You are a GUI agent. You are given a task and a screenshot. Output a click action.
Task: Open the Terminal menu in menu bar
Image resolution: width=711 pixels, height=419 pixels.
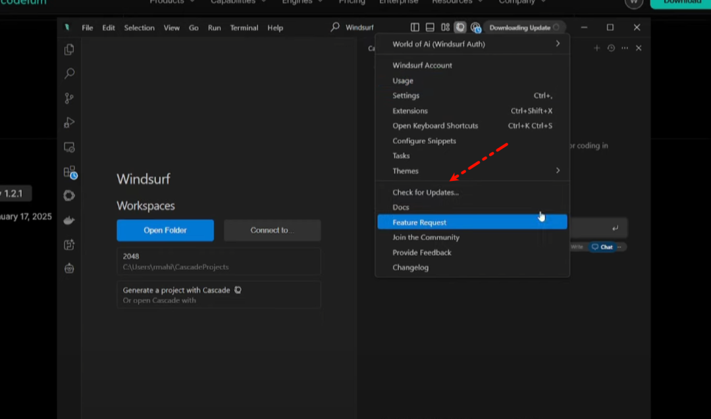(244, 28)
